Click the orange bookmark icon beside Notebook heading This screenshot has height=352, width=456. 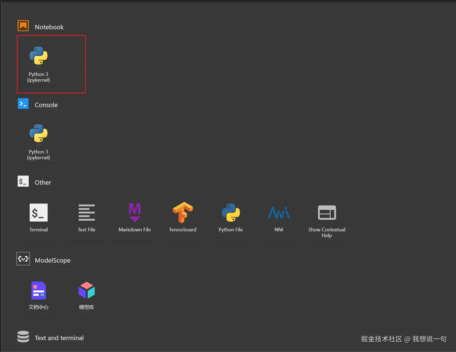pos(23,26)
